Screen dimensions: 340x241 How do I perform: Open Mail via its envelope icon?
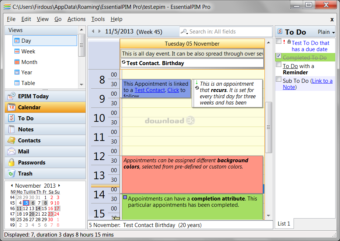11,152
